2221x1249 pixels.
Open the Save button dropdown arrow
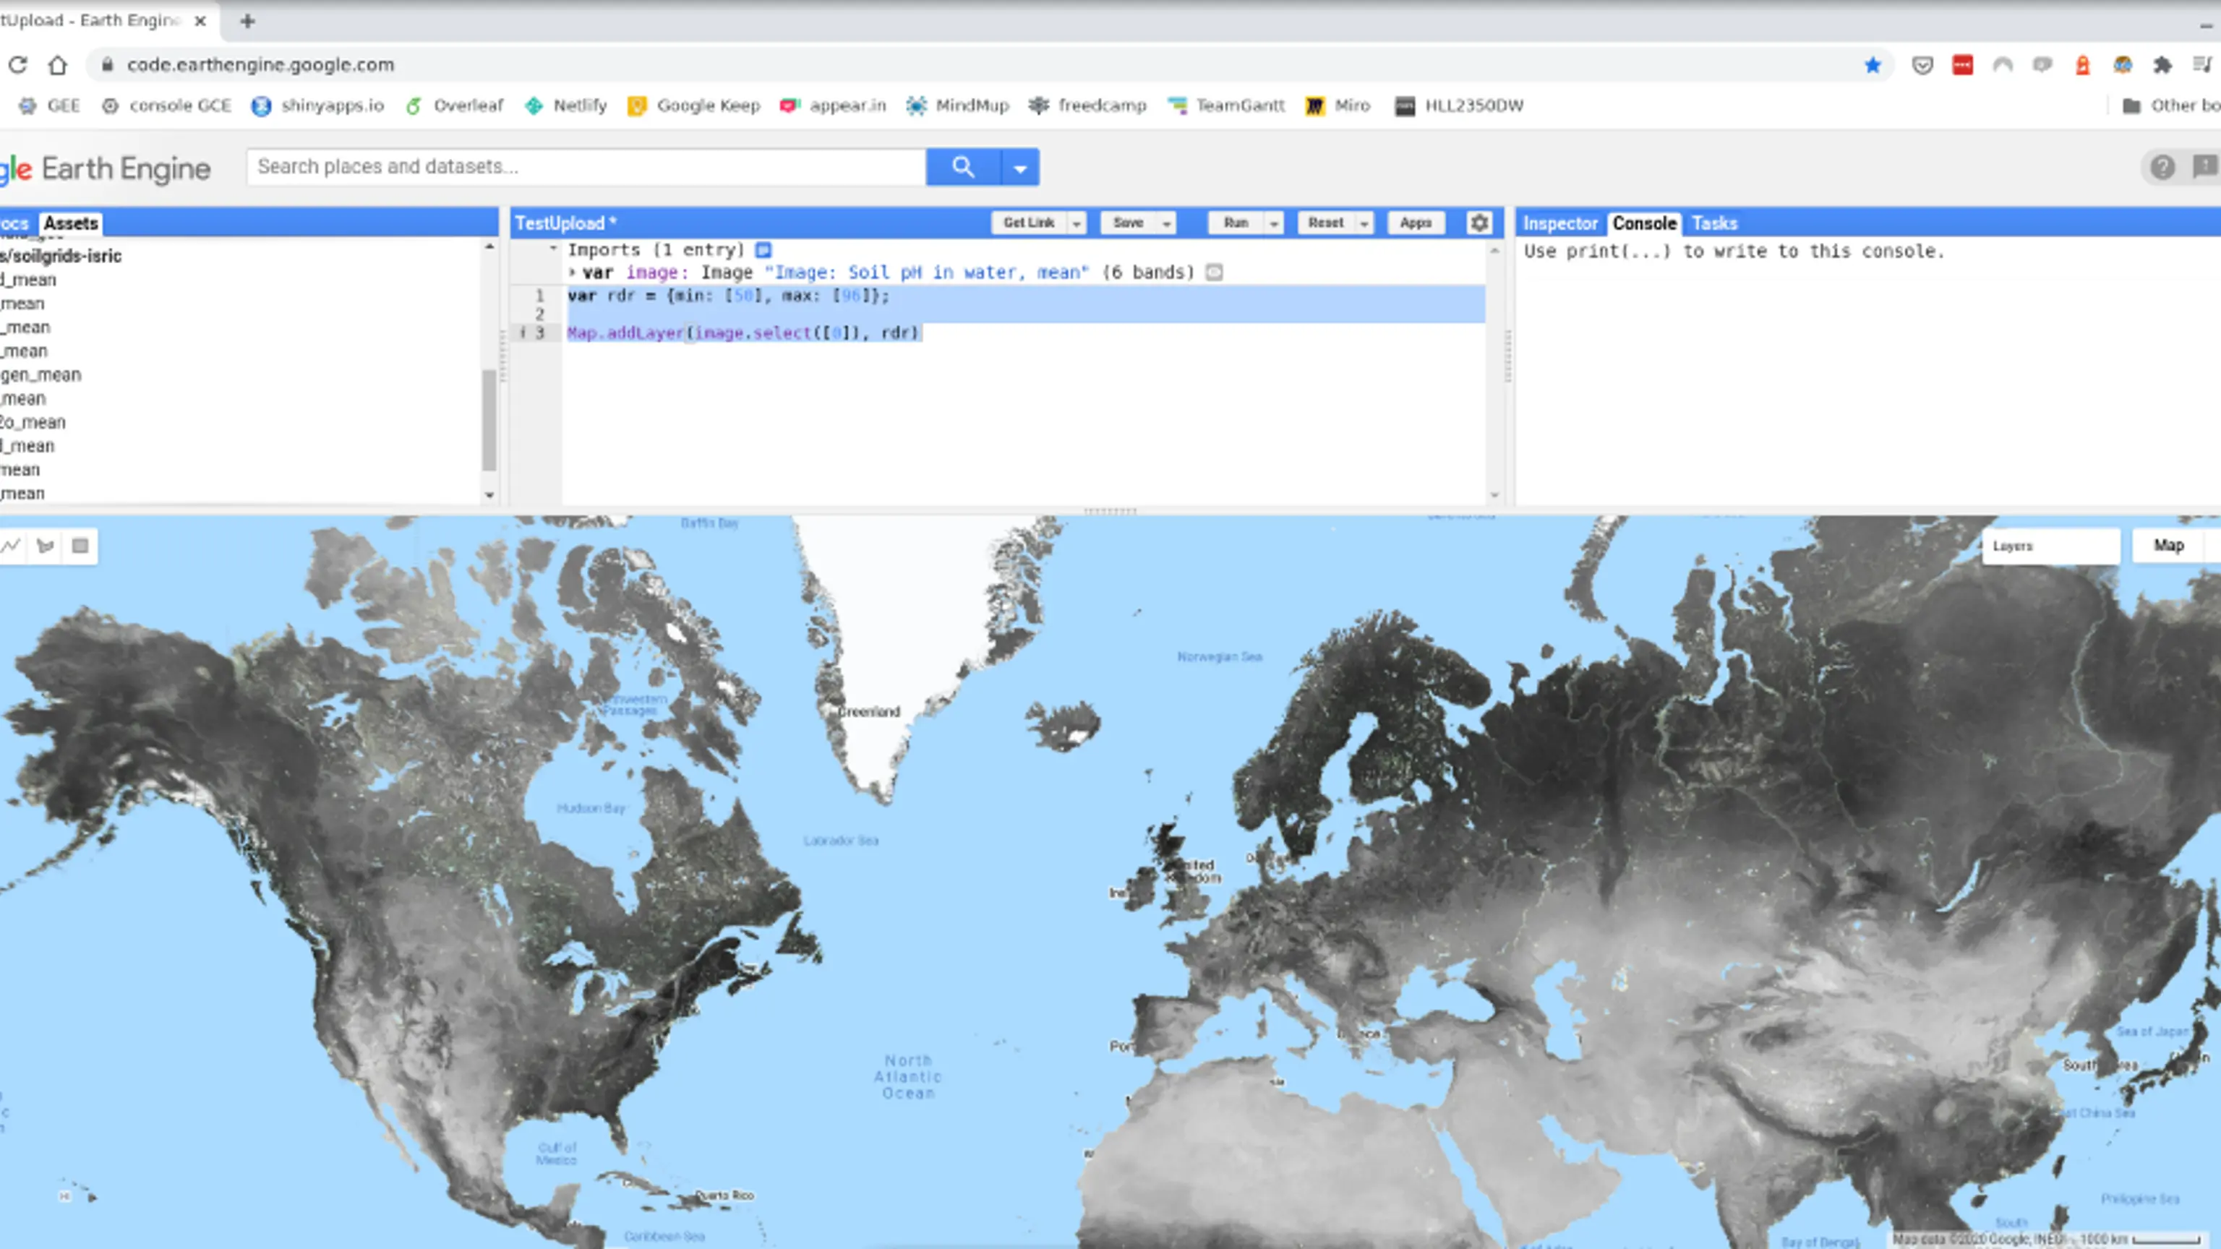point(1165,223)
